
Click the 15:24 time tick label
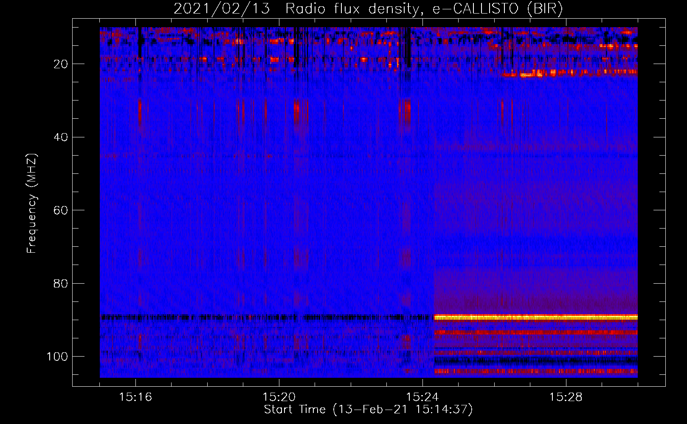point(422,397)
